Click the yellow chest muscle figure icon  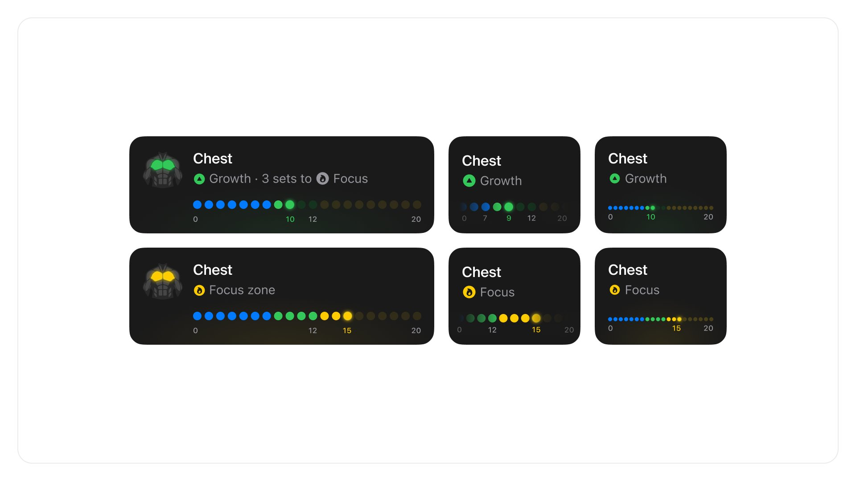pyautogui.click(x=163, y=281)
